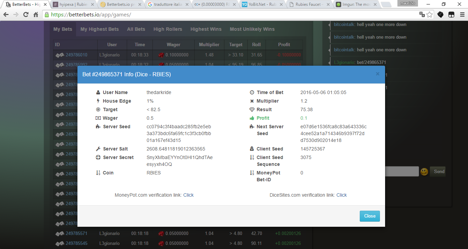Click the dice extension icon in toolbar
Image resolution: width=468 pixels, height=249 pixels.
[441, 15]
